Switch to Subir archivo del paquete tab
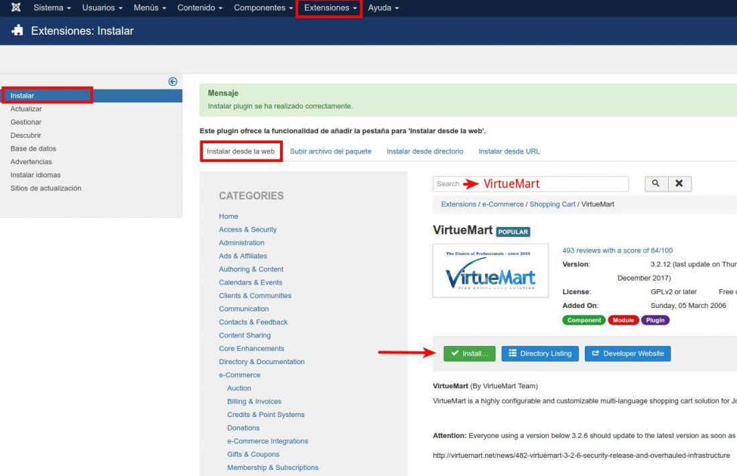 [x=330, y=151]
